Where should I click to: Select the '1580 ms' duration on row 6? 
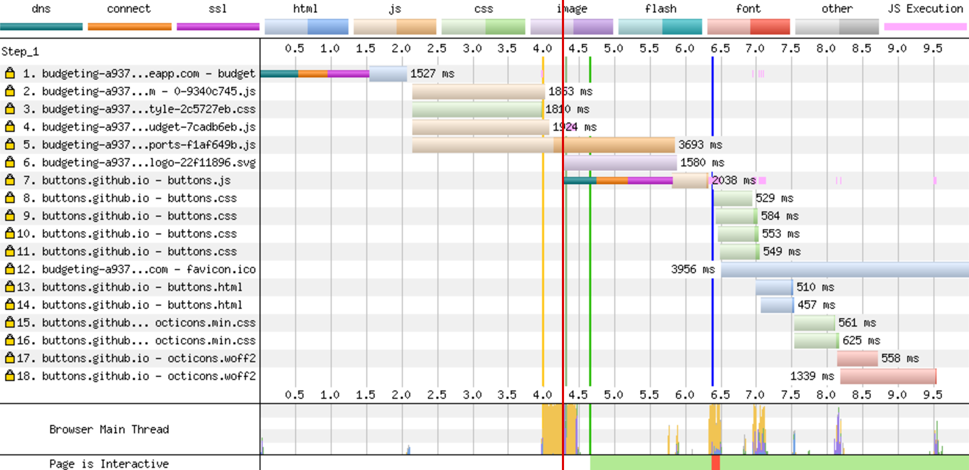(x=702, y=162)
